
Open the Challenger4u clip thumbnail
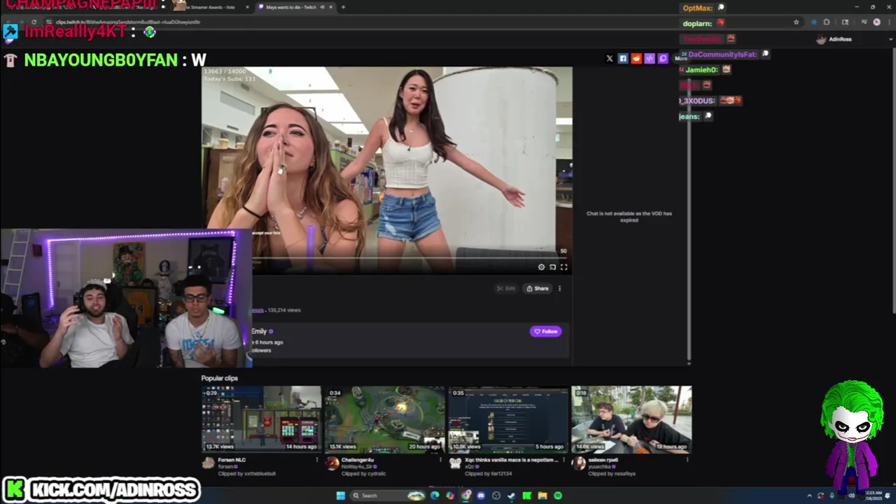click(x=384, y=419)
